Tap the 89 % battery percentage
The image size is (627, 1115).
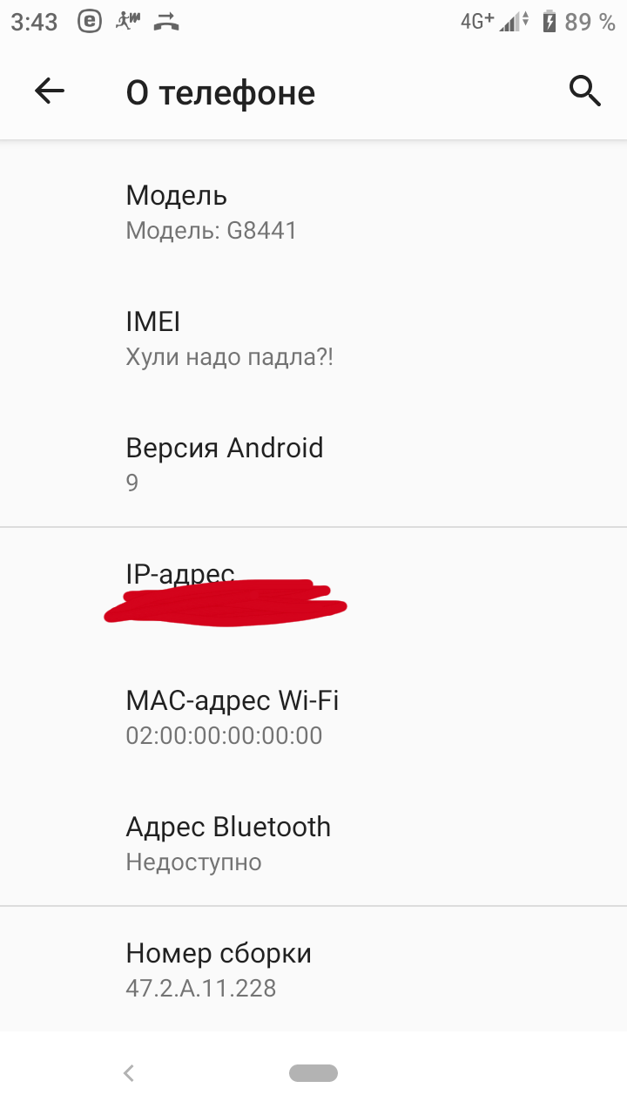coord(590,23)
